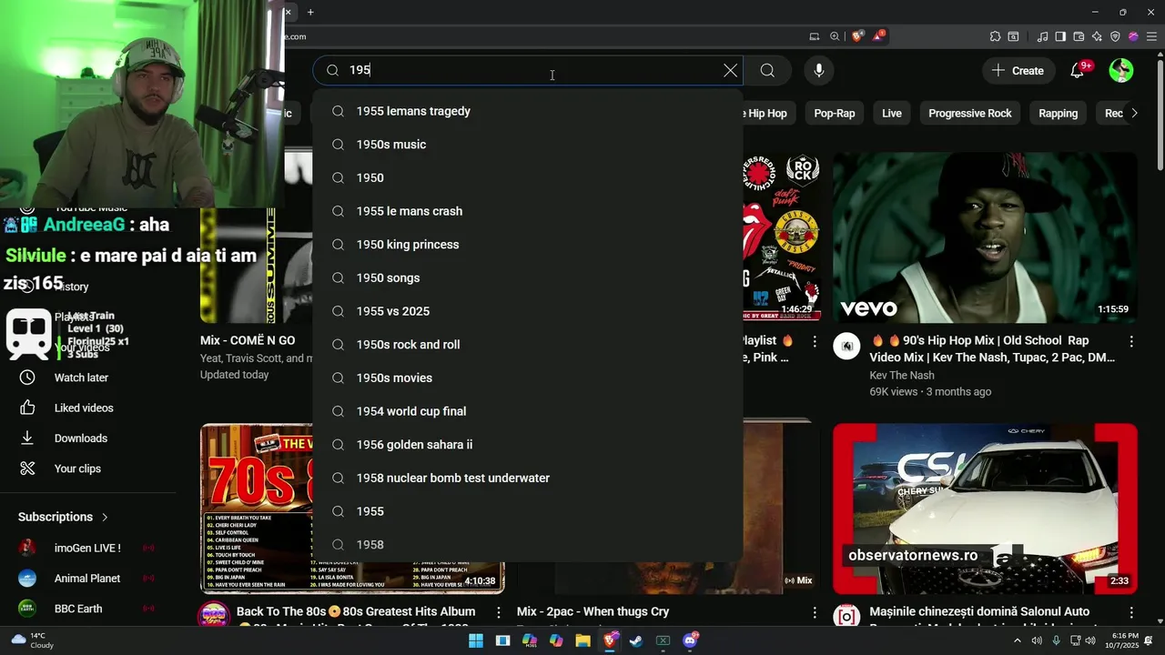Choose the "1955 le mans crash" suggestion
Screen dimensions: 1165x655
tap(528, 211)
